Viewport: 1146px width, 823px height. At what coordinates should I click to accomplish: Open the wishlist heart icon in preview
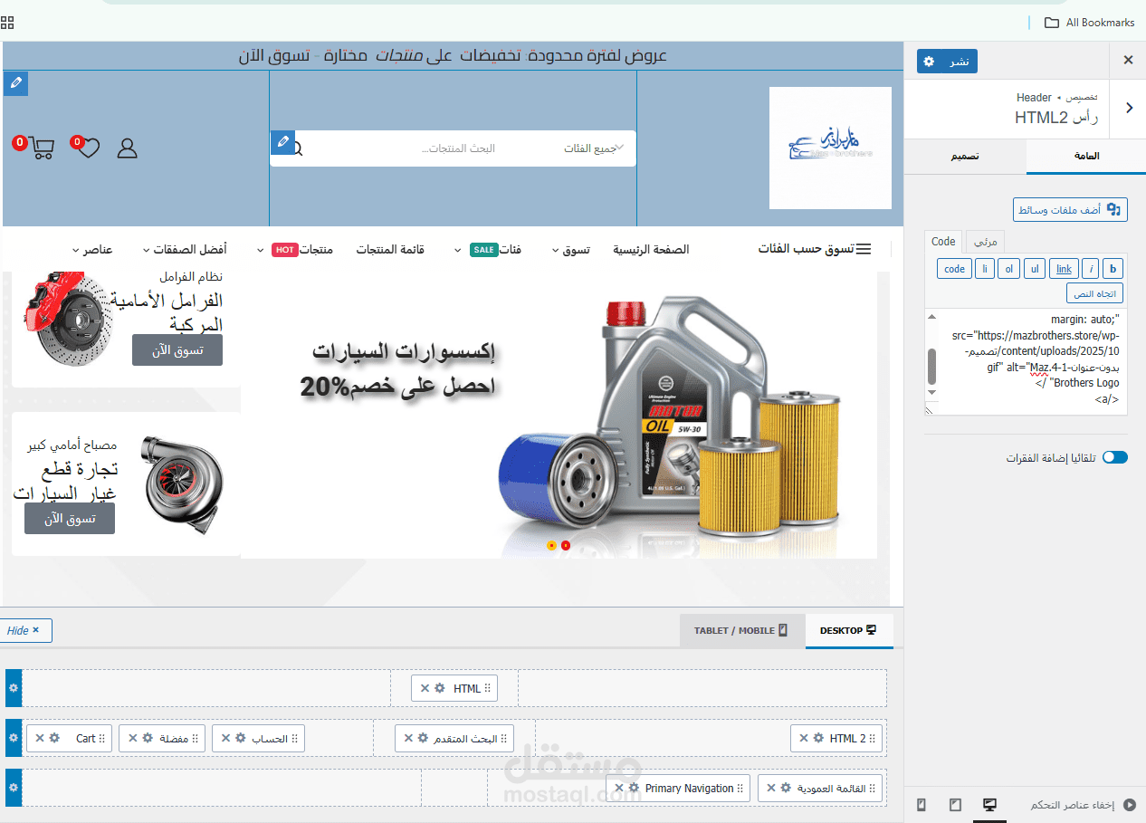pyautogui.click(x=87, y=148)
